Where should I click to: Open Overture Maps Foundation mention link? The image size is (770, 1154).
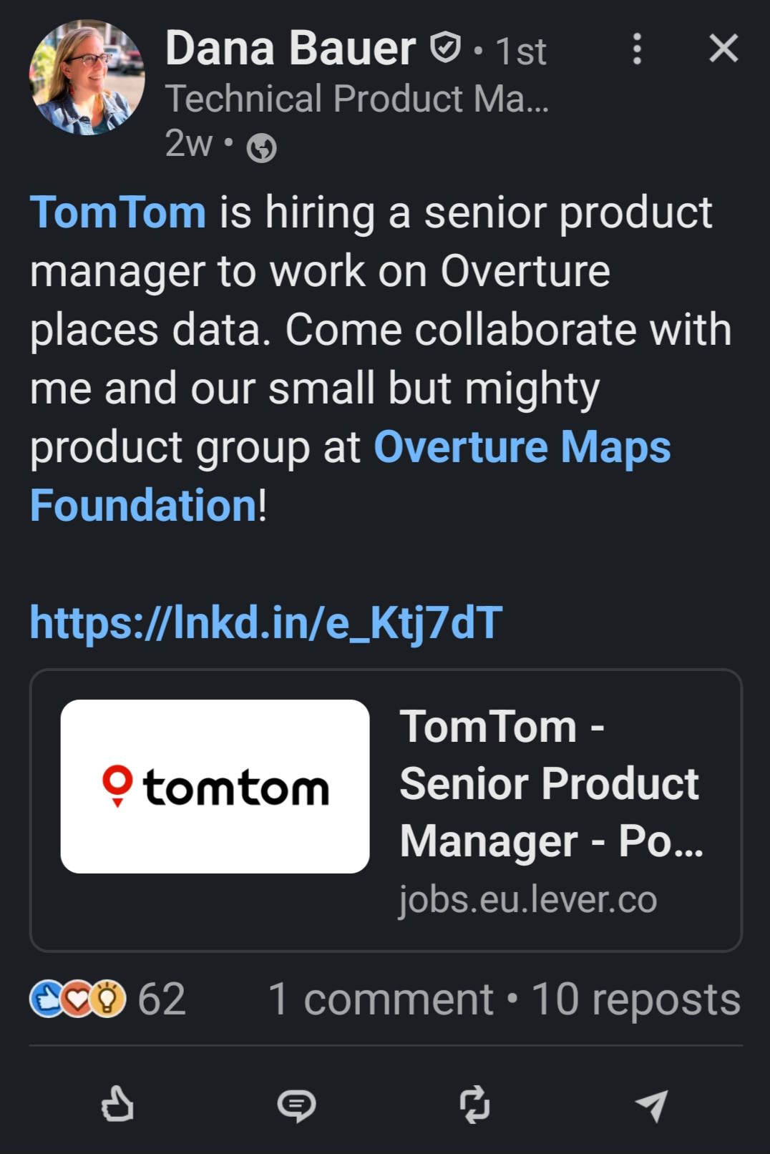(x=522, y=447)
